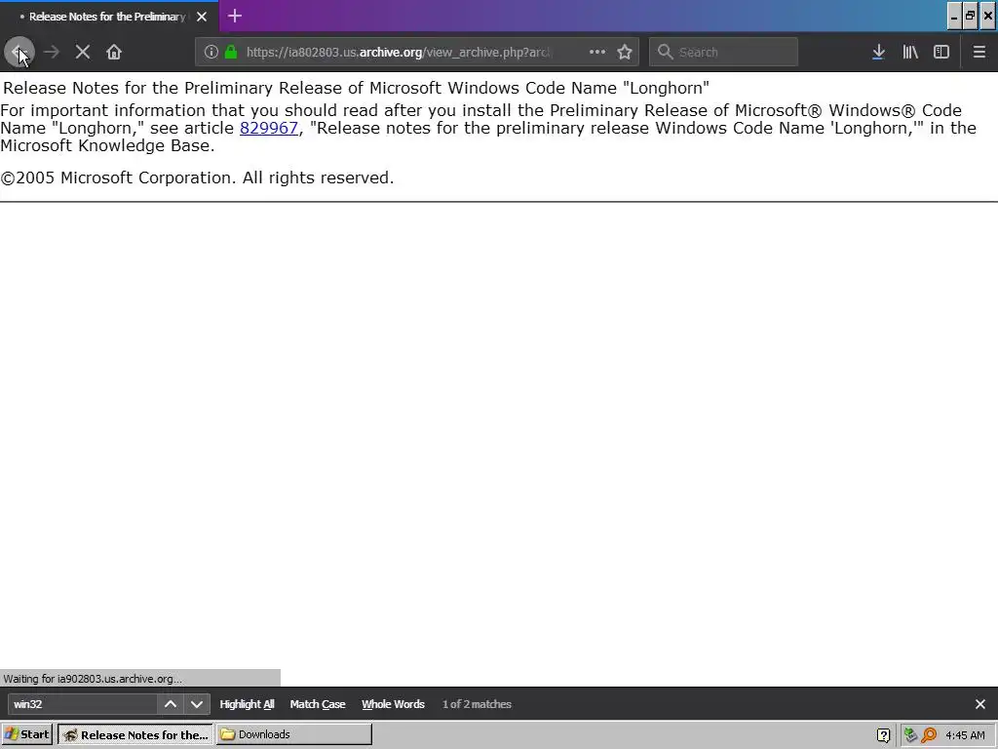This screenshot has height=749, width=998.
Task: Click the '1 of 2 matches' find status
Action: (477, 704)
